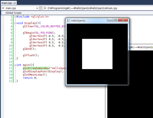Click glClear call on line 4
The height and width of the screenshot is (118, 153).
(x=44, y=26)
